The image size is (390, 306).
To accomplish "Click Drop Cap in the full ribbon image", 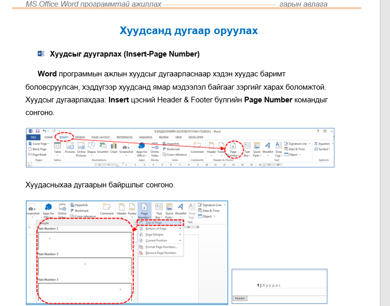I will tap(278, 149).
